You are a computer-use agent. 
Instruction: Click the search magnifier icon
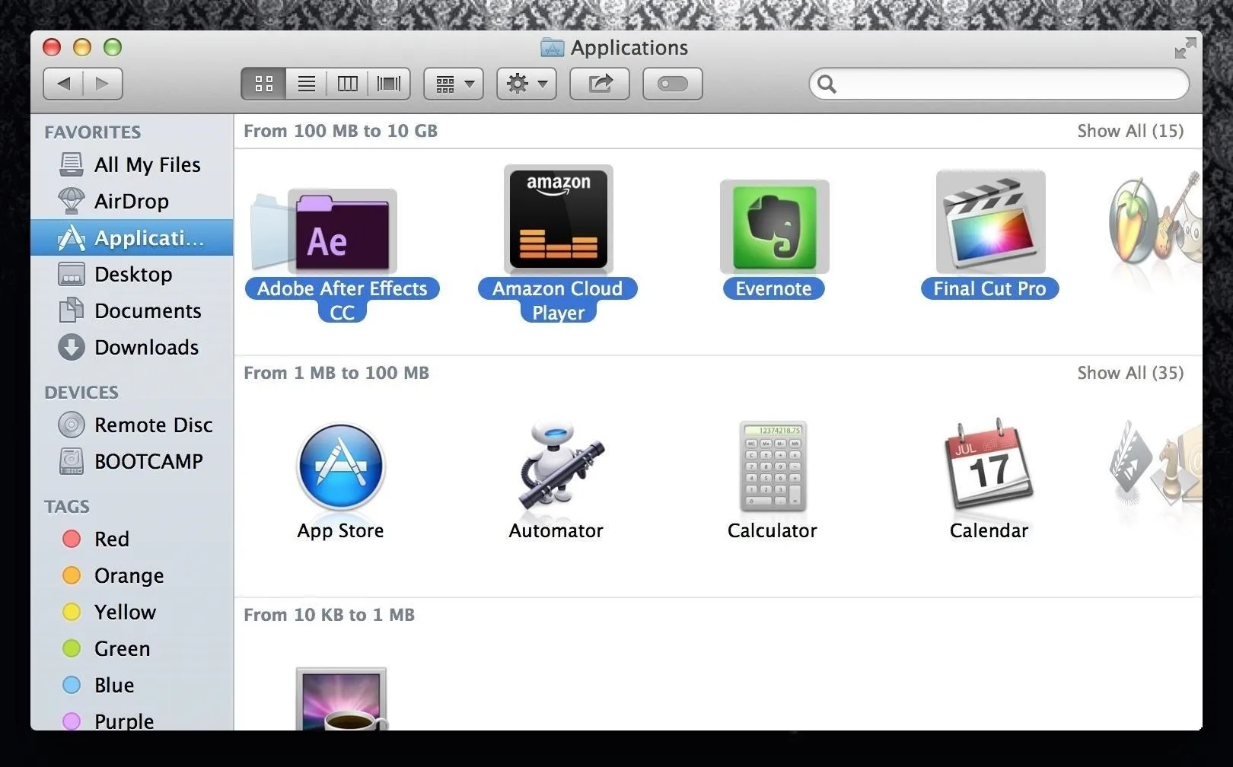pos(827,84)
